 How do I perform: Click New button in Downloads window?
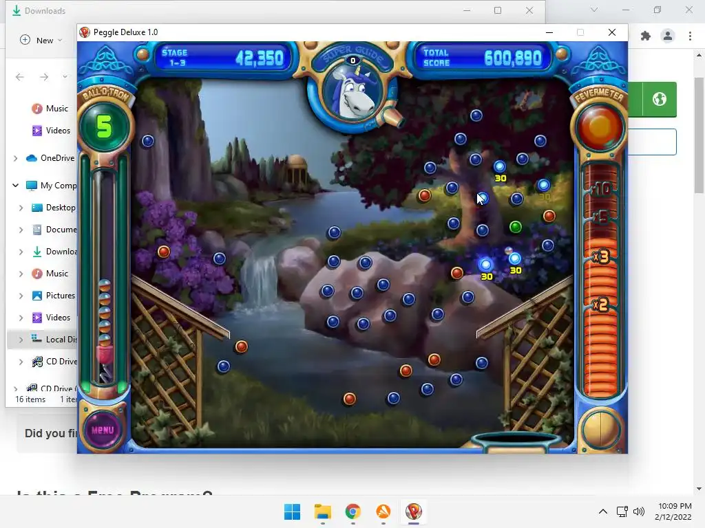point(41,41)
